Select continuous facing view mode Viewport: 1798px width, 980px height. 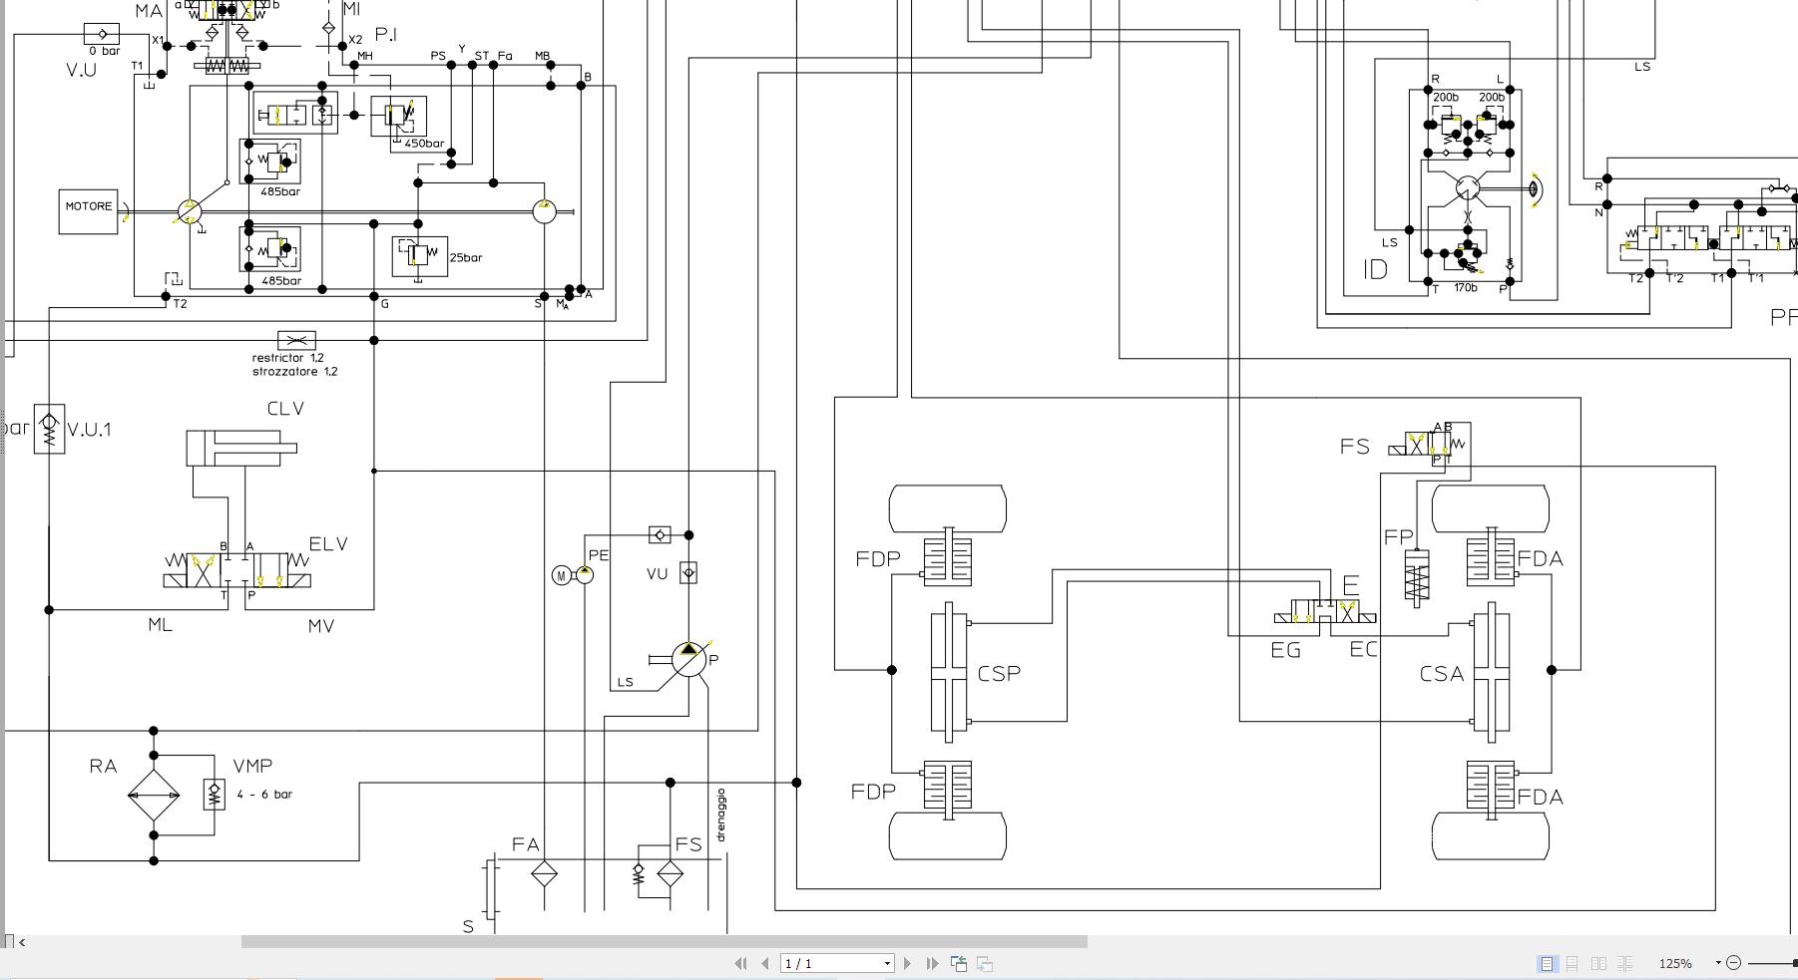(1624, 963)
